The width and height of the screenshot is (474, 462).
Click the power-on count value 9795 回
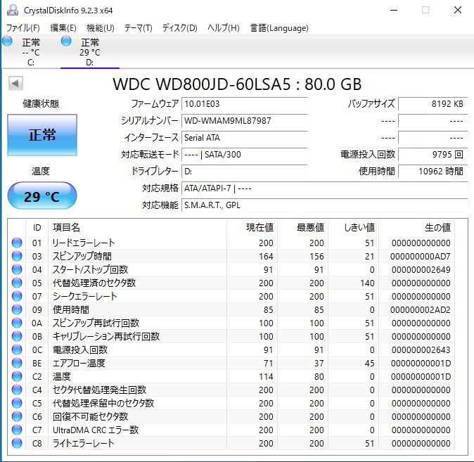click(433, 155)
